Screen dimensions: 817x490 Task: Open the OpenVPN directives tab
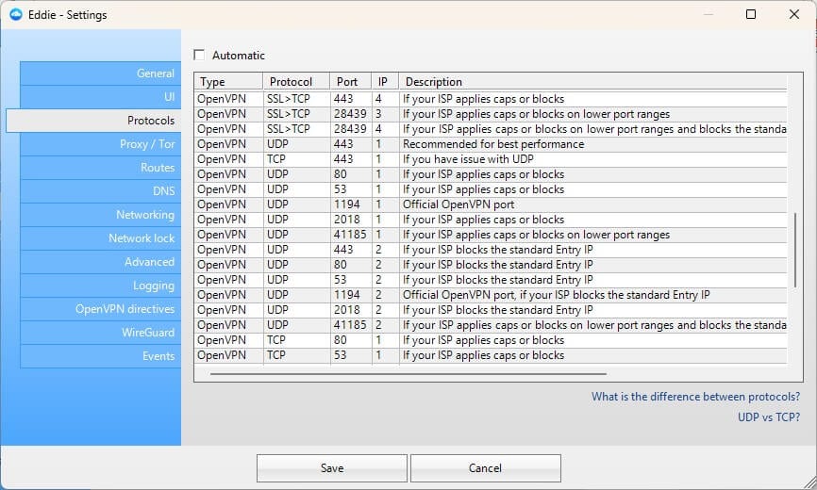pos(100,309)
